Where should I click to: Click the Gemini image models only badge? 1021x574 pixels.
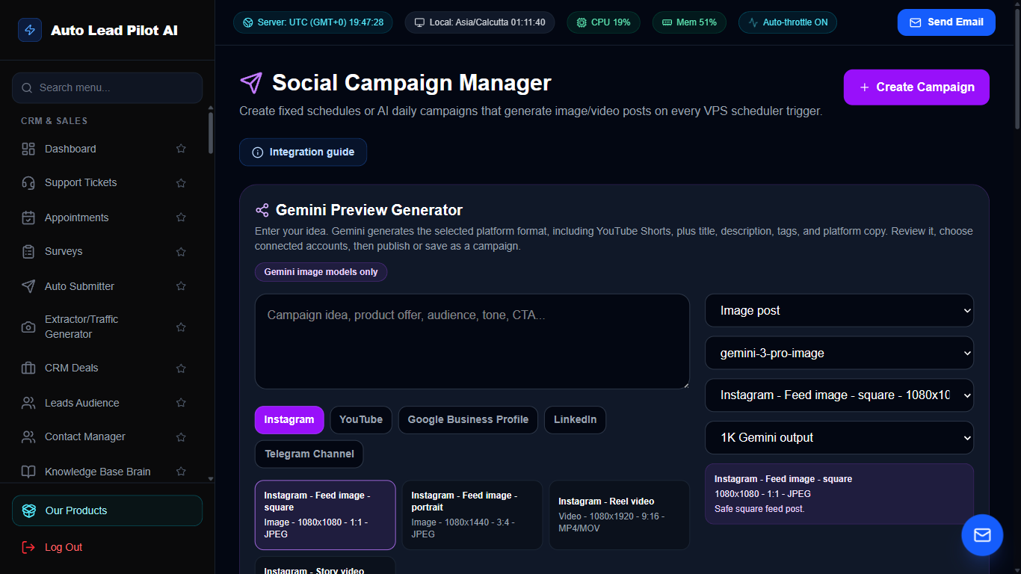[x=321, y=272]
